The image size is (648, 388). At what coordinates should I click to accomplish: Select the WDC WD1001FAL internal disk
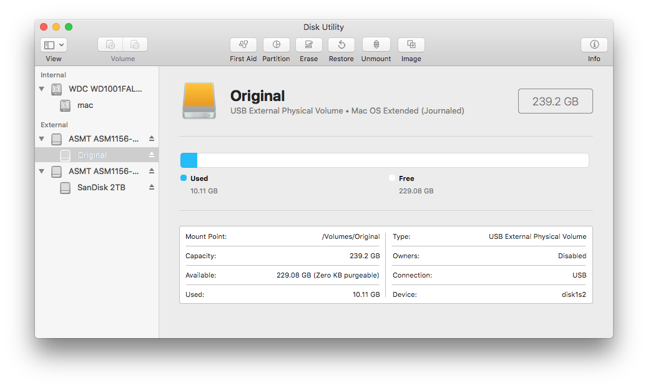(x=97, y=89)
